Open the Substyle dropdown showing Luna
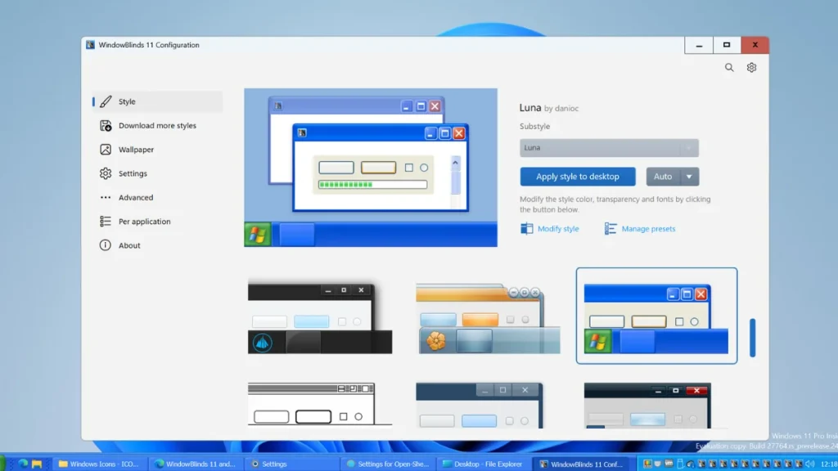838x471 pixels. (x=609, y=147)
